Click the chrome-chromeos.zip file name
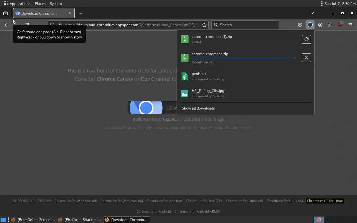357x223 pixels. (x=210, y=54)
